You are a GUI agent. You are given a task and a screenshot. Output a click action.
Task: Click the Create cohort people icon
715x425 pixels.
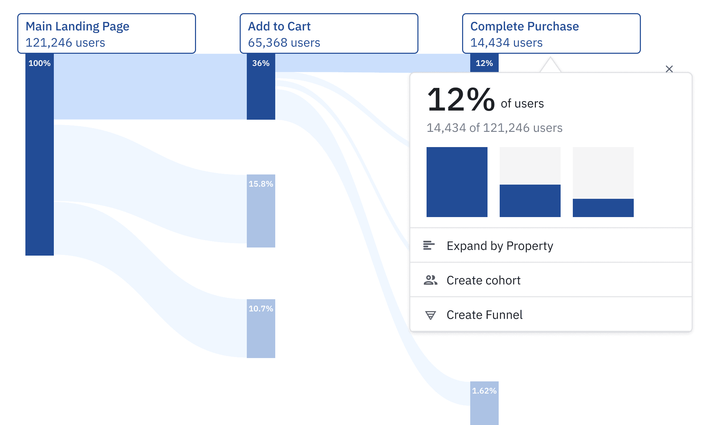tap(430, 280)
